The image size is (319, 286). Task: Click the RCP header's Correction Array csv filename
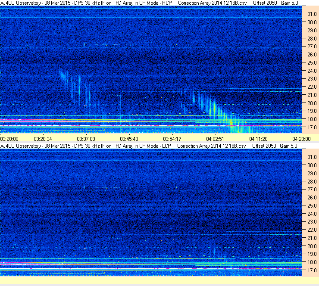[212, 3]
